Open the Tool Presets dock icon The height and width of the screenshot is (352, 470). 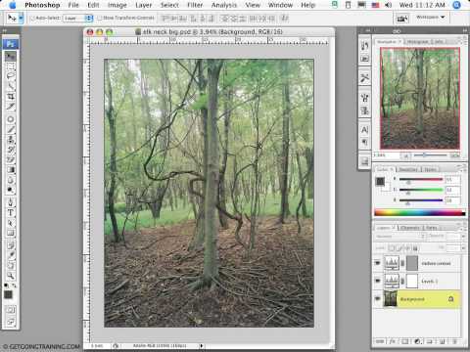(364, 77)
